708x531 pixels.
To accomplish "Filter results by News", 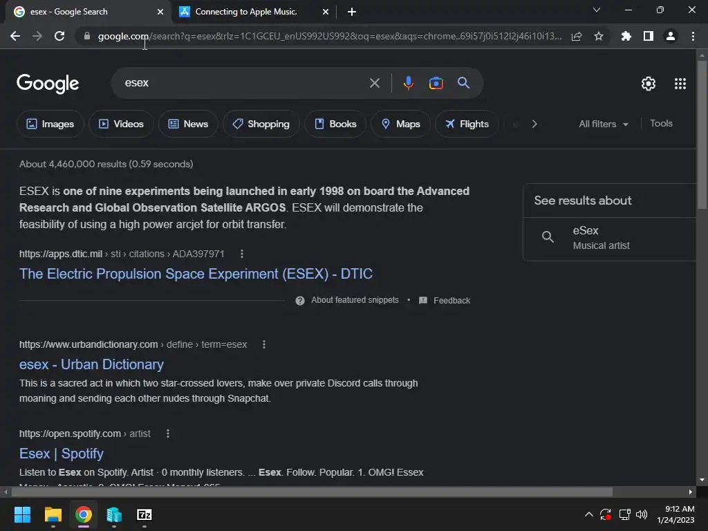I will click(188, 124).
